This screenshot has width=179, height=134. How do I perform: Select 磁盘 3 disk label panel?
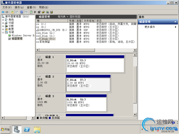pyautogui.click(x=50, y=103)
